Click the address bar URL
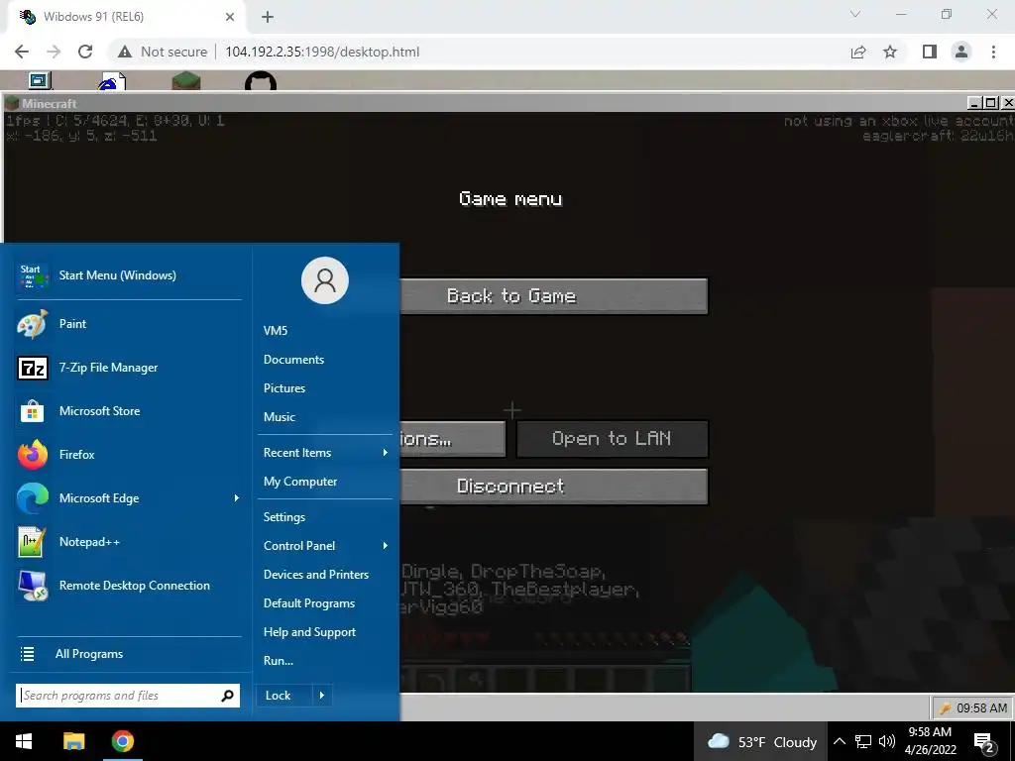The height and width of the screenshot is (761, 1015). tap(322, 52)
